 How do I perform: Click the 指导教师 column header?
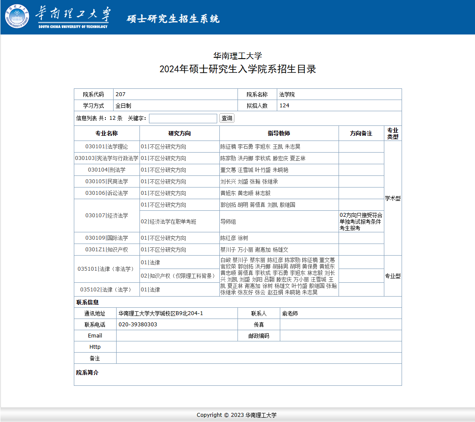(279, 133)
